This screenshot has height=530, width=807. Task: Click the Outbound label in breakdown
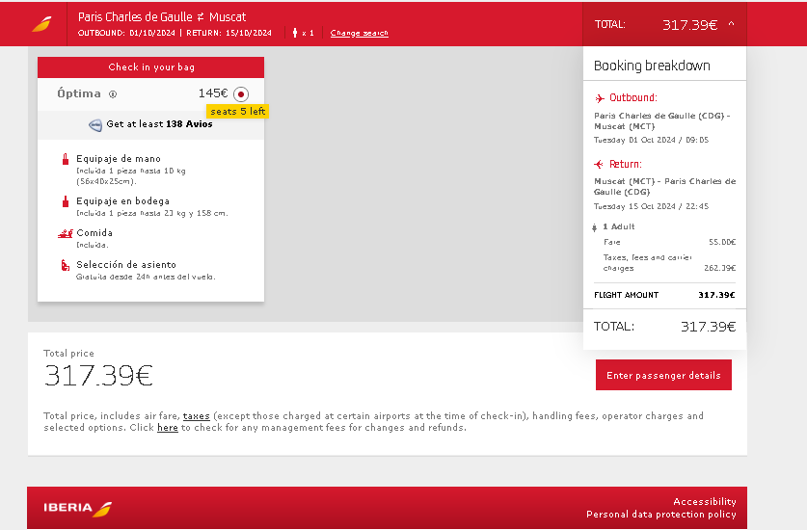(x=633, y=97)
